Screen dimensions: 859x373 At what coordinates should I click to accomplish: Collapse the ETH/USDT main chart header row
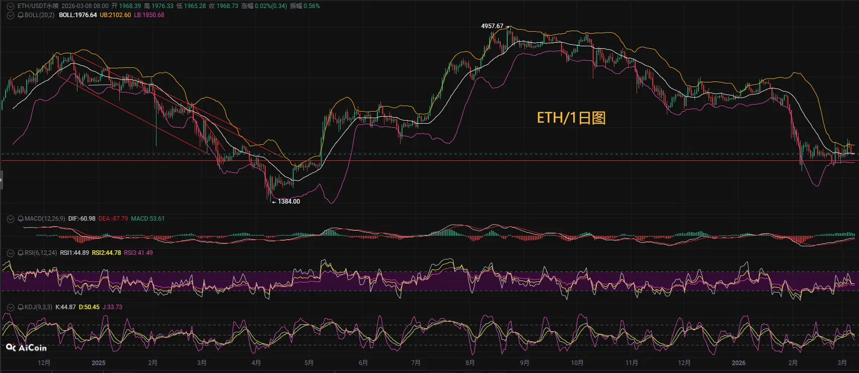coord(10,6)
